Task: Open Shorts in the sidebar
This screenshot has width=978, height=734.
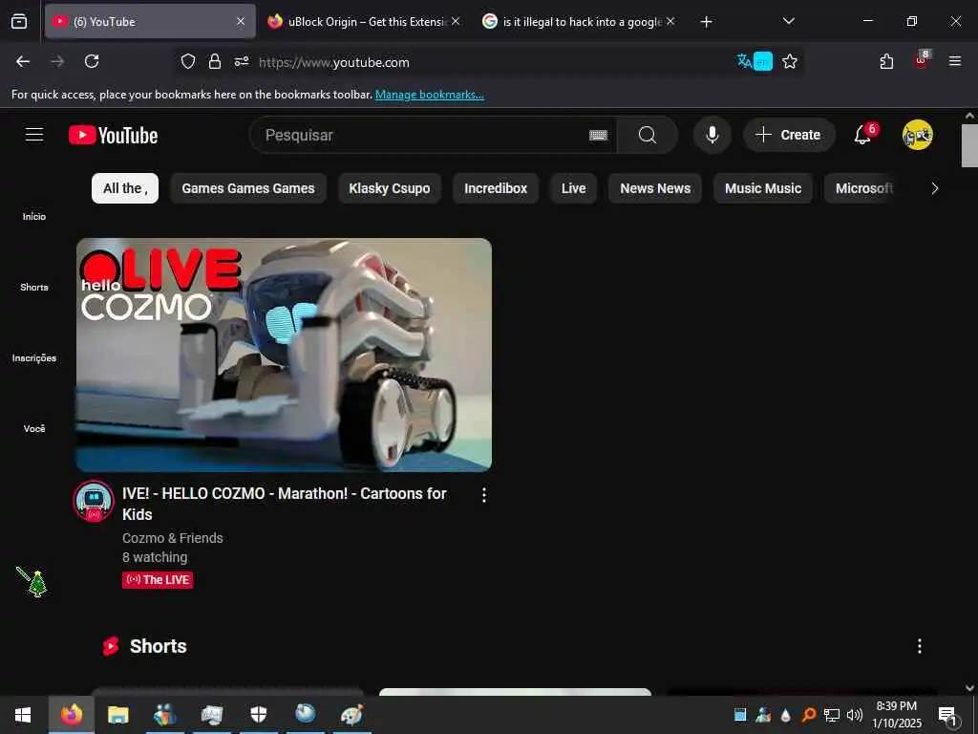Action: [34, 287]
